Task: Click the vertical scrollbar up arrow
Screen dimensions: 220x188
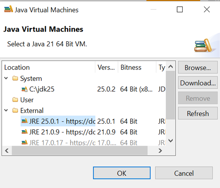Action: click(170, 66)
